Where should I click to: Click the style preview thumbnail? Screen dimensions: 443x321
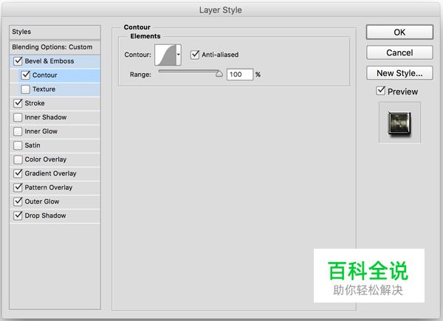pos(399,122)
